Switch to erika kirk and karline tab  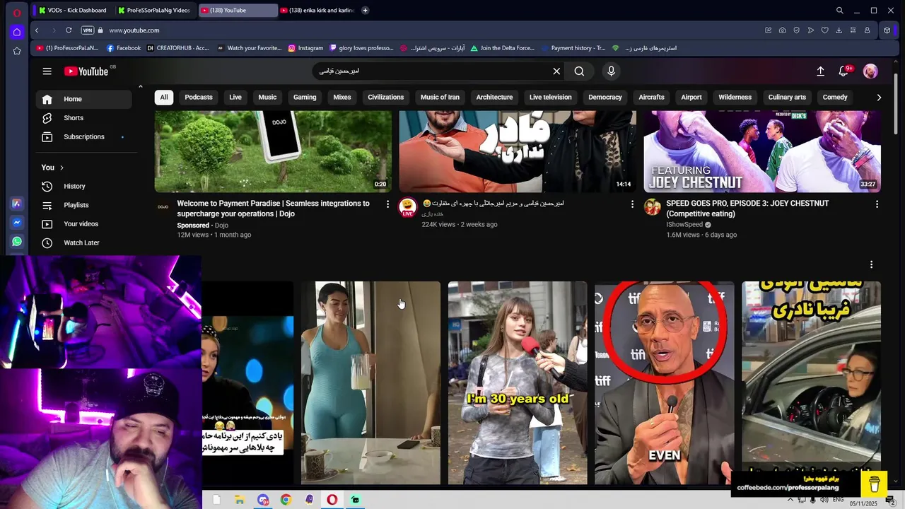[x=317, y=11]
